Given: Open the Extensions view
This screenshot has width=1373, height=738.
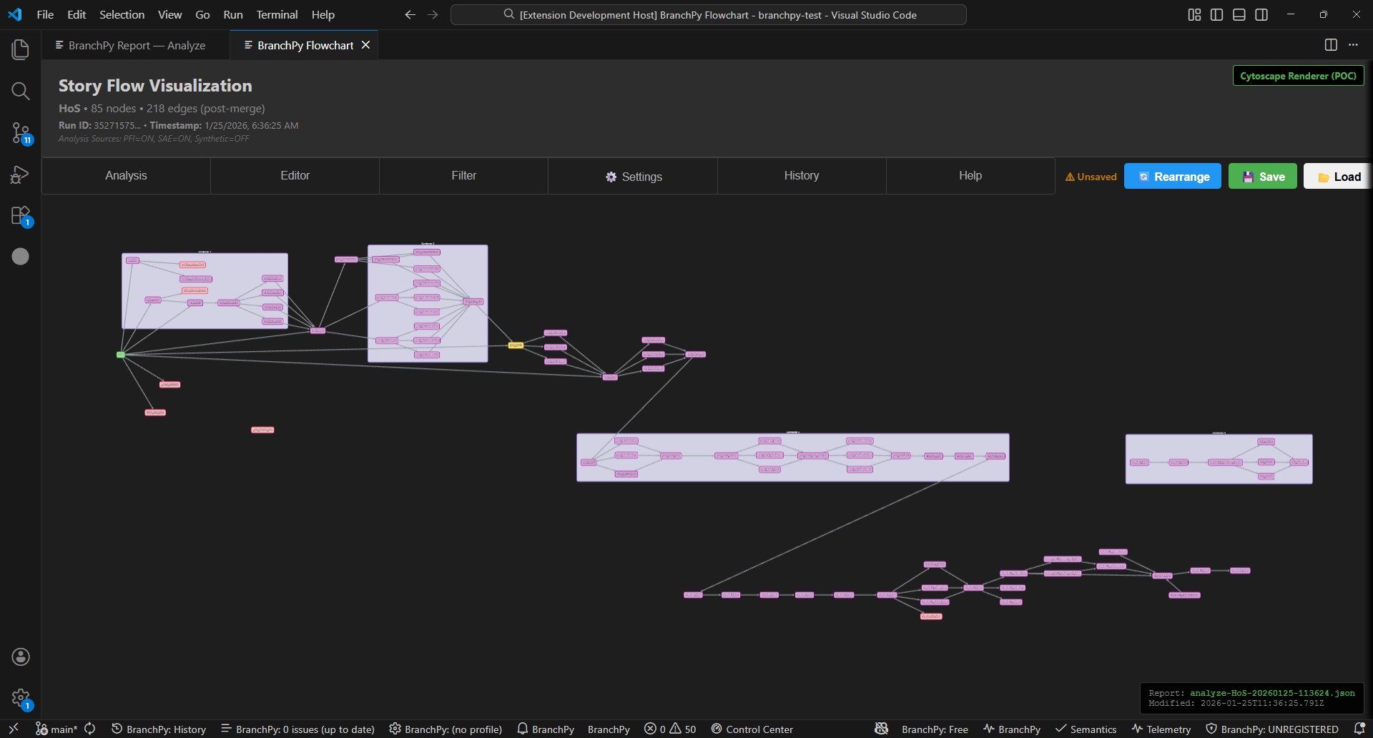Looking at the screenshot, I should 20,216.
